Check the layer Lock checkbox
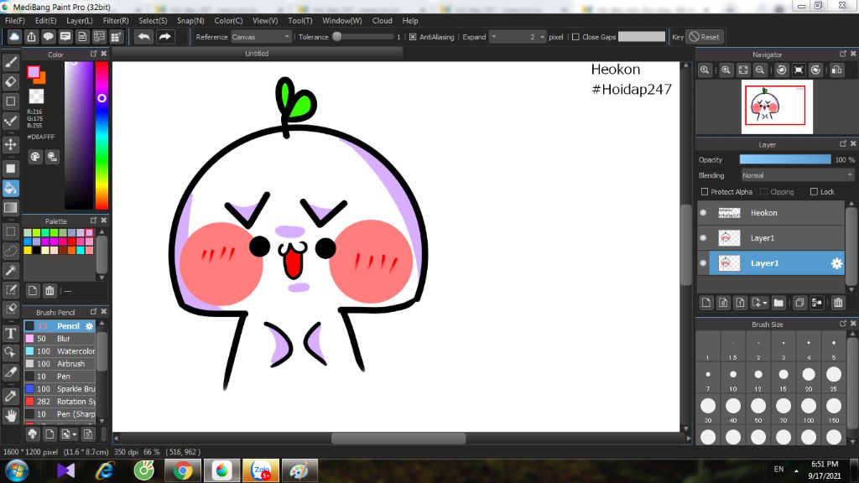The height and width of the screenshot is (483, 859). pos(814,192)
